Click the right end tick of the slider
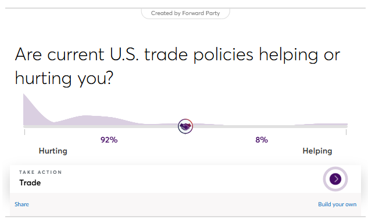 click(346, 132)
